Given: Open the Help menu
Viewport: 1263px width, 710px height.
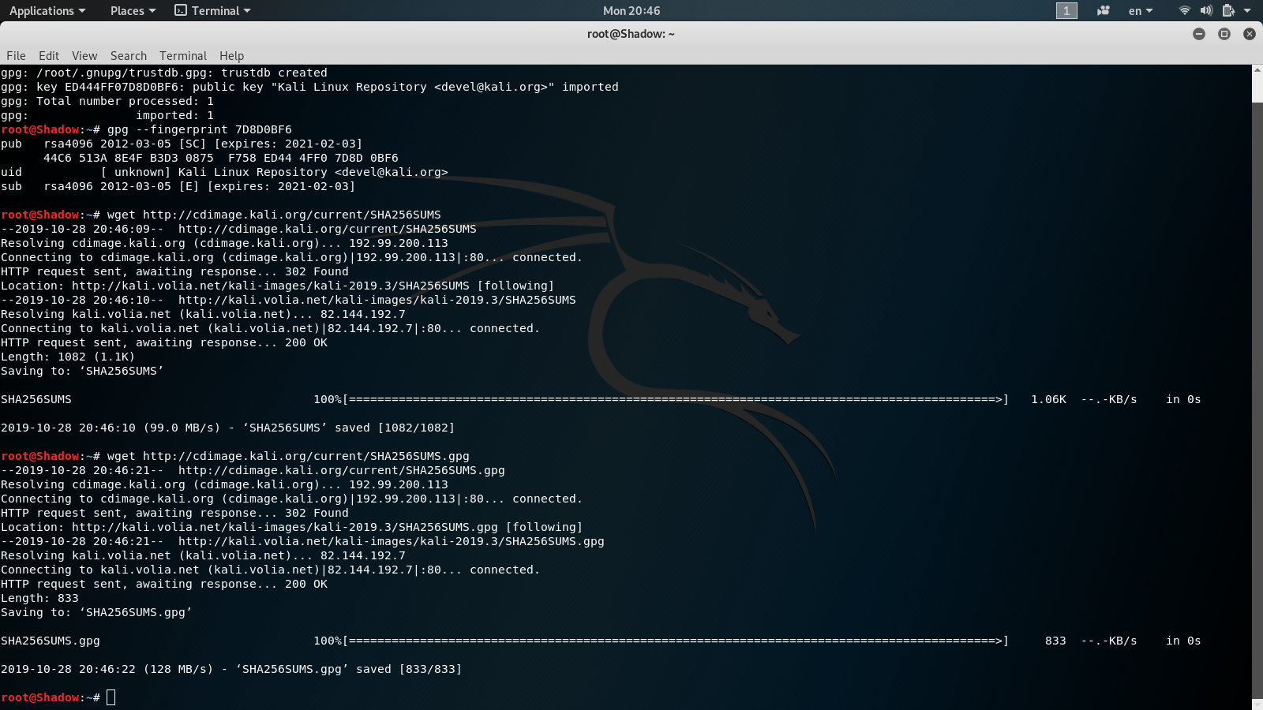Looking at the screenshot, I should tap(231, 55).
